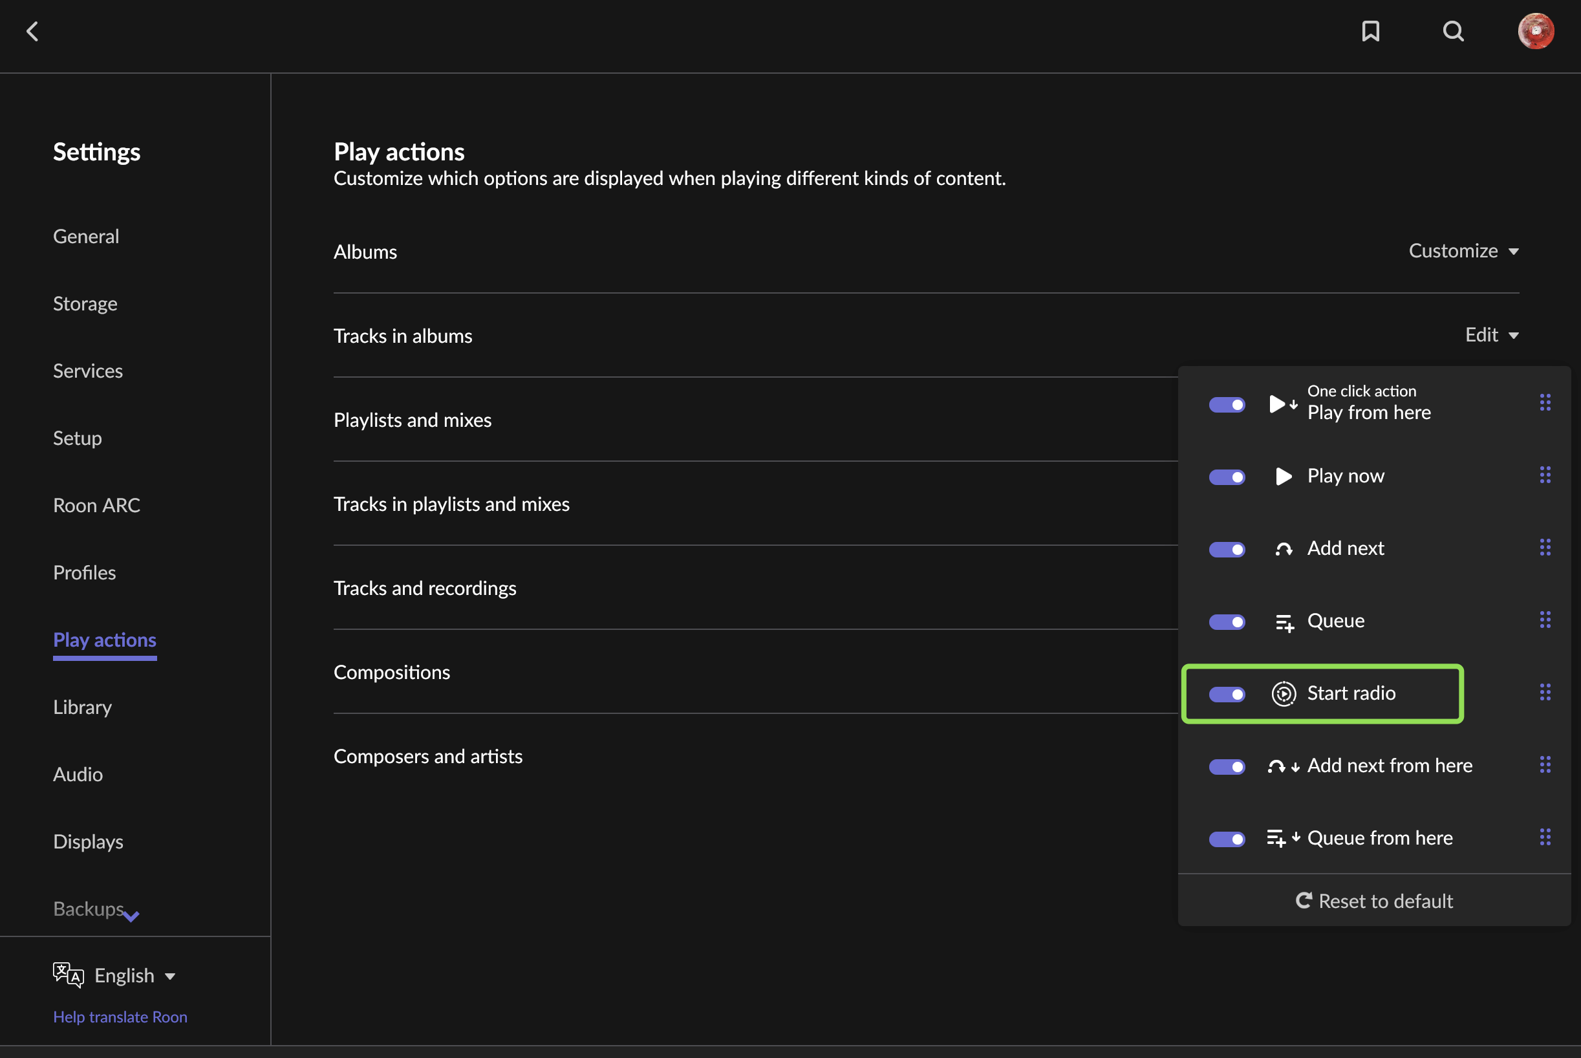Expand the Albums Customize dropdown
1581x1058 pixels.
click(1463, 251)
